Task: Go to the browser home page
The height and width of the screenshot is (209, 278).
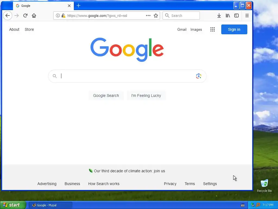Action: pyautogui.click(x=34, y=16)
